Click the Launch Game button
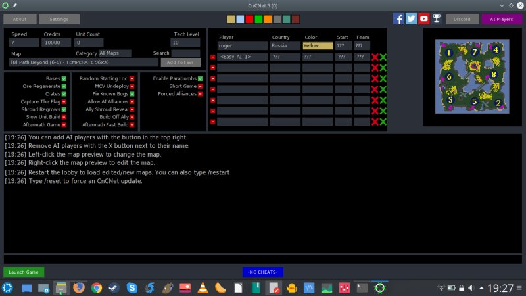This screenshot has height=296, width=526. coord(24,272)
